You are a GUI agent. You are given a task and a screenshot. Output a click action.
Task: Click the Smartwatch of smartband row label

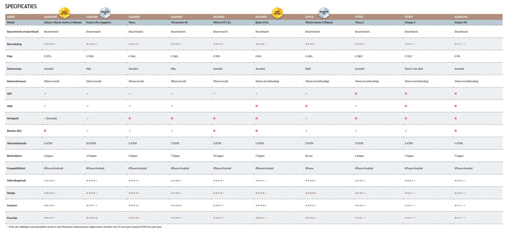tap(23, 32)
